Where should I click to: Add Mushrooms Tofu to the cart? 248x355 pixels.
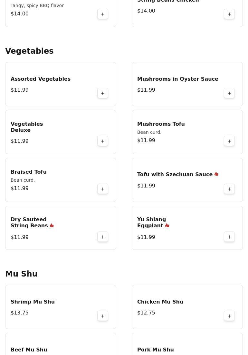[229, 141]
